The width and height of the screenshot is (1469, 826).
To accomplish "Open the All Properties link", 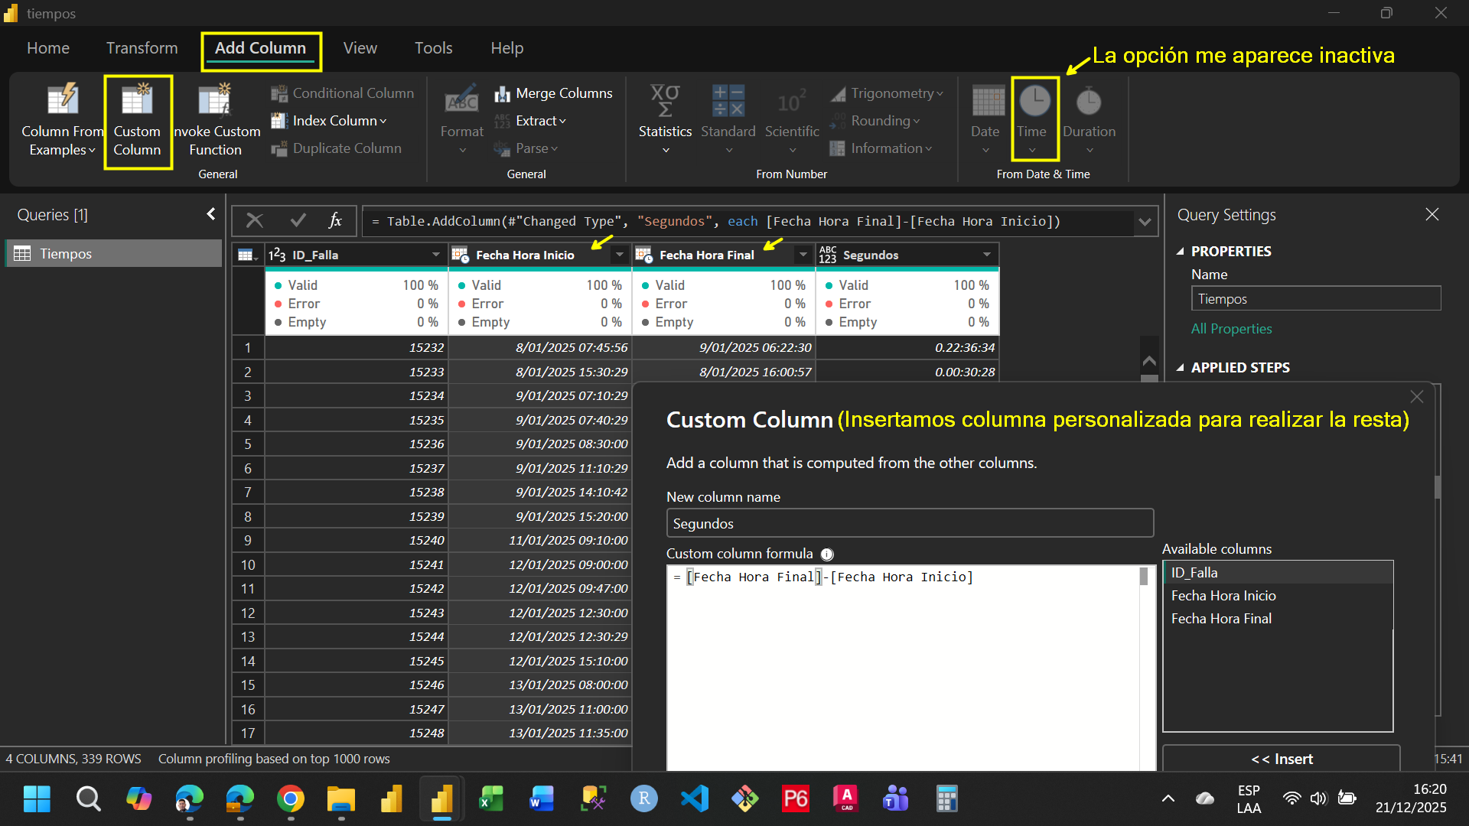I will (1231, 329).
